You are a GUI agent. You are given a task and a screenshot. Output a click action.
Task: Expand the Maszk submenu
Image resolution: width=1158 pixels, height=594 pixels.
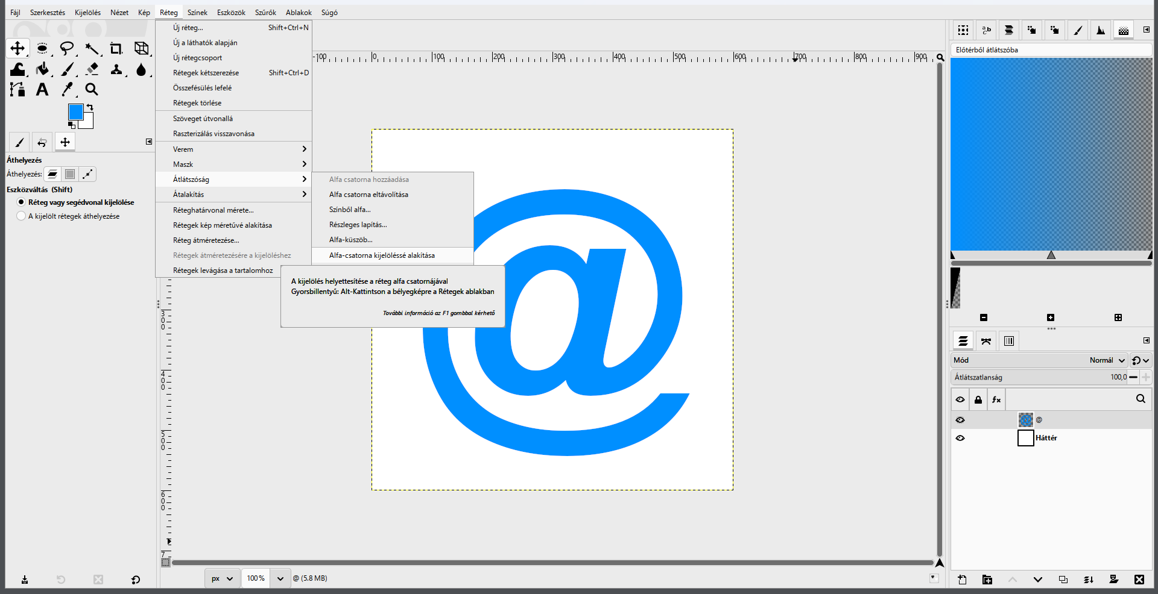tap(234, 164)
